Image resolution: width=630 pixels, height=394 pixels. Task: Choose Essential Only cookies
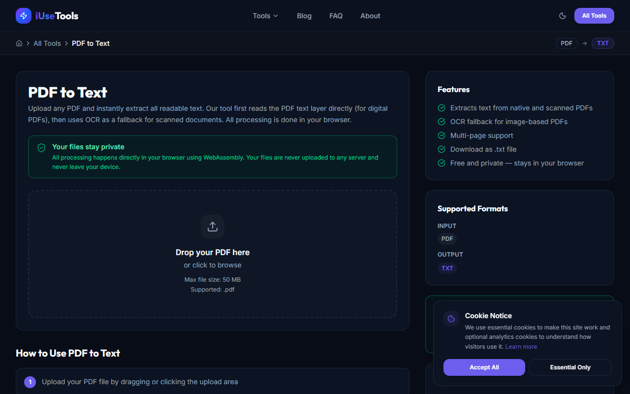click(570, 367)
